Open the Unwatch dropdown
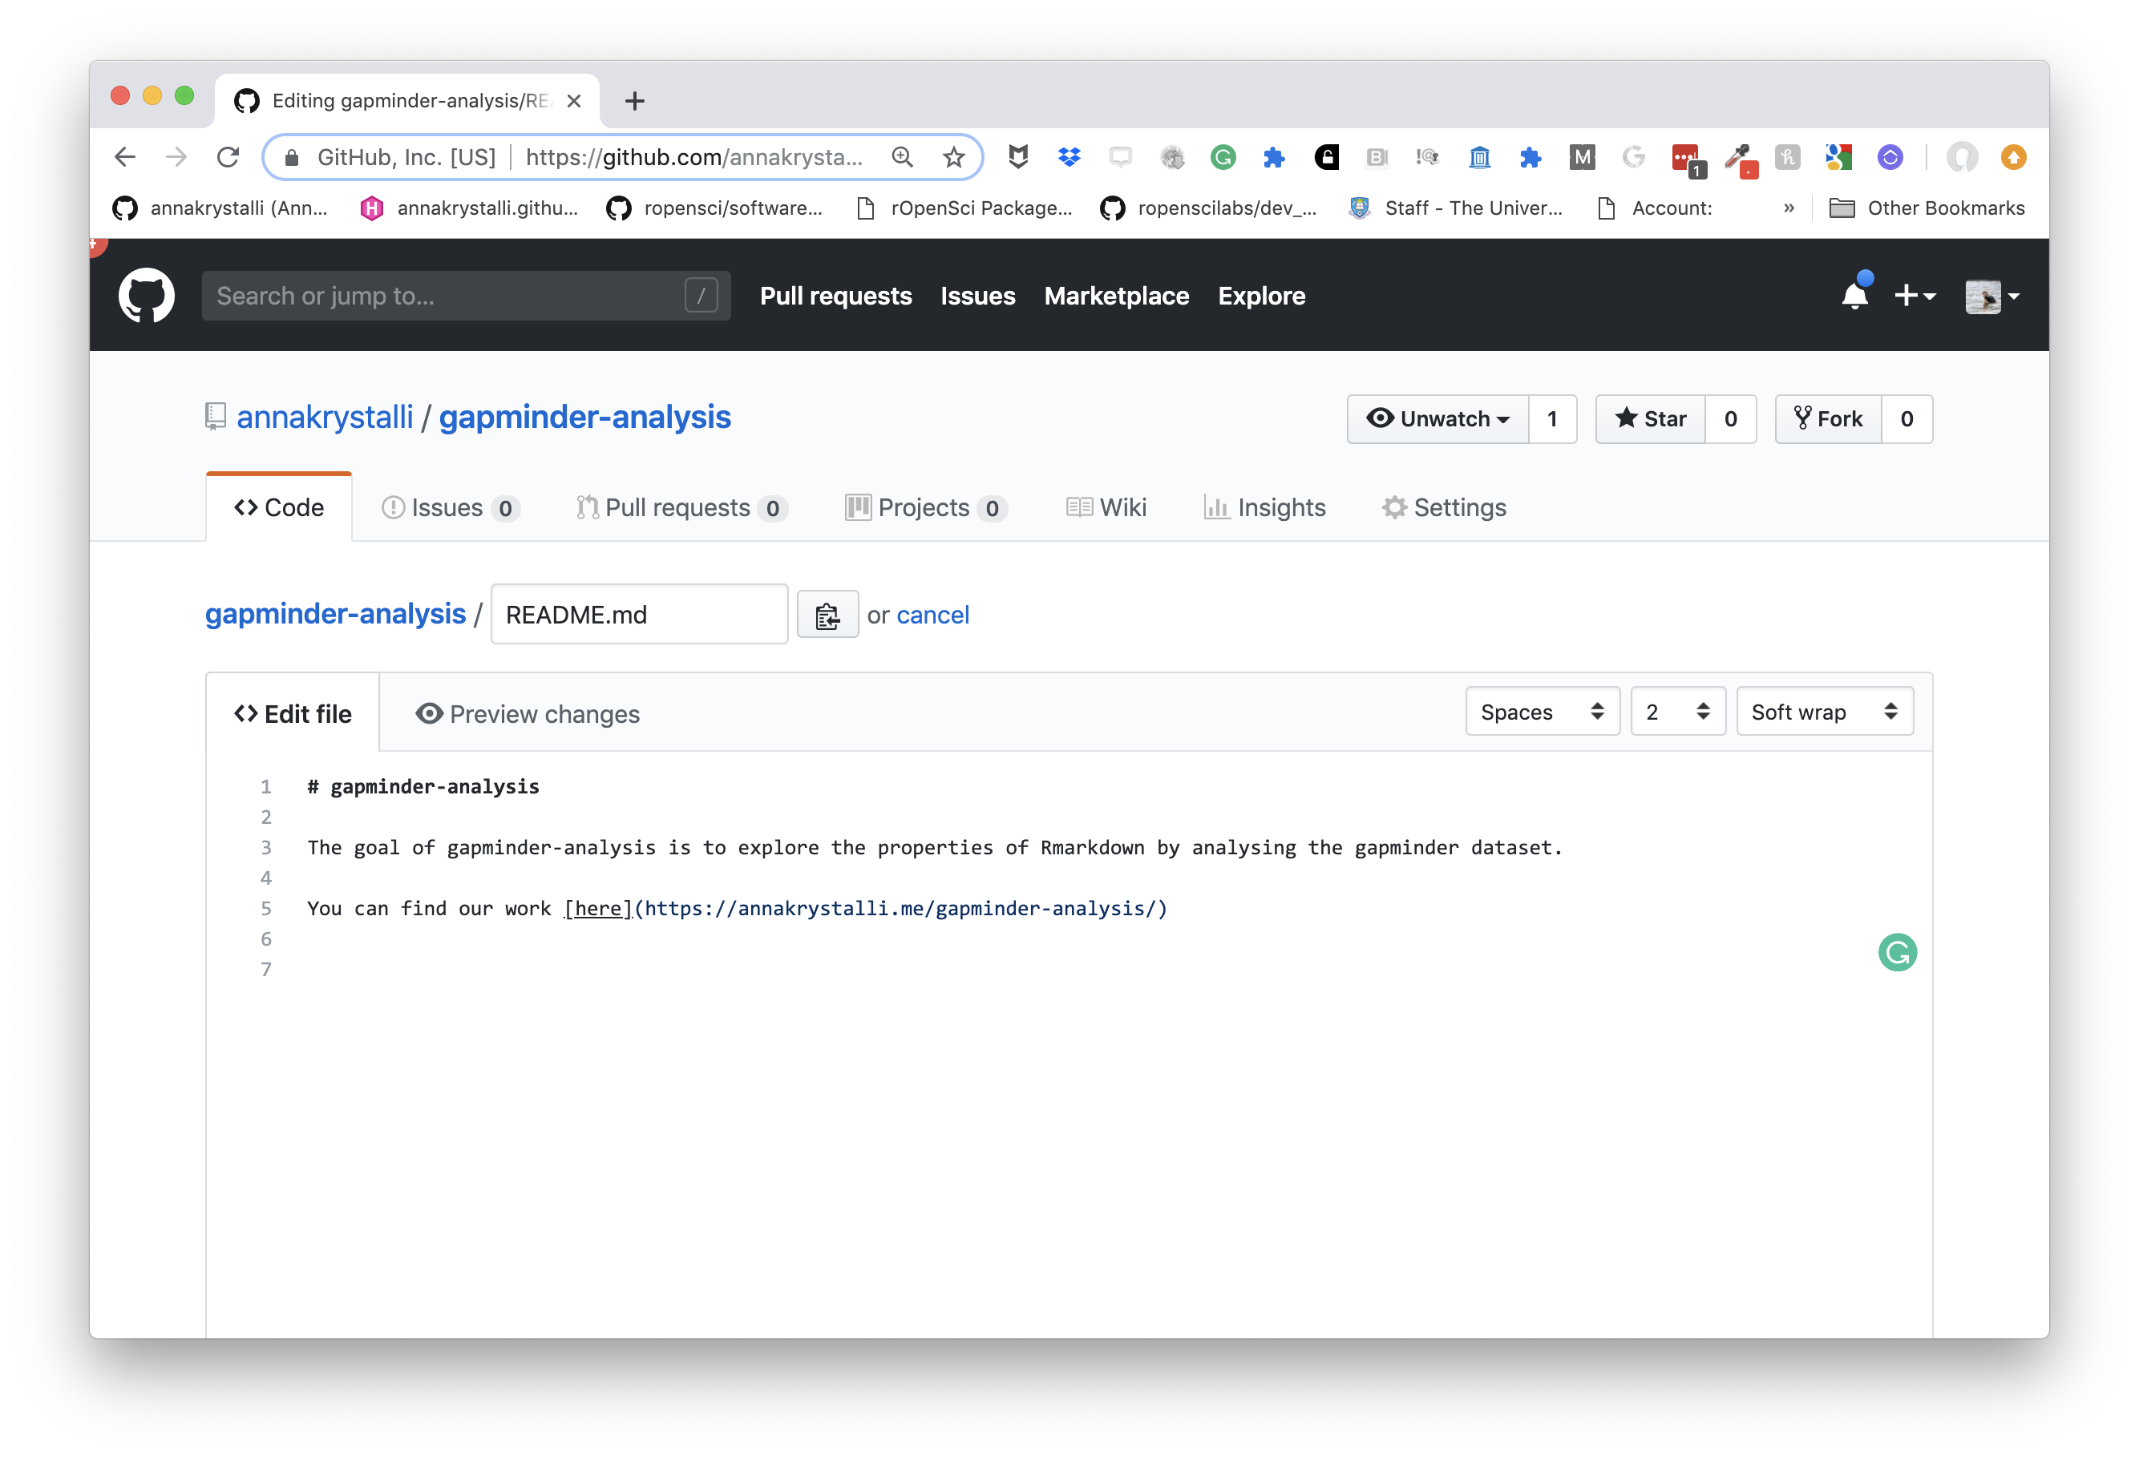Viewport: 2139px width, 1457px height. (x=1437, y=418)
